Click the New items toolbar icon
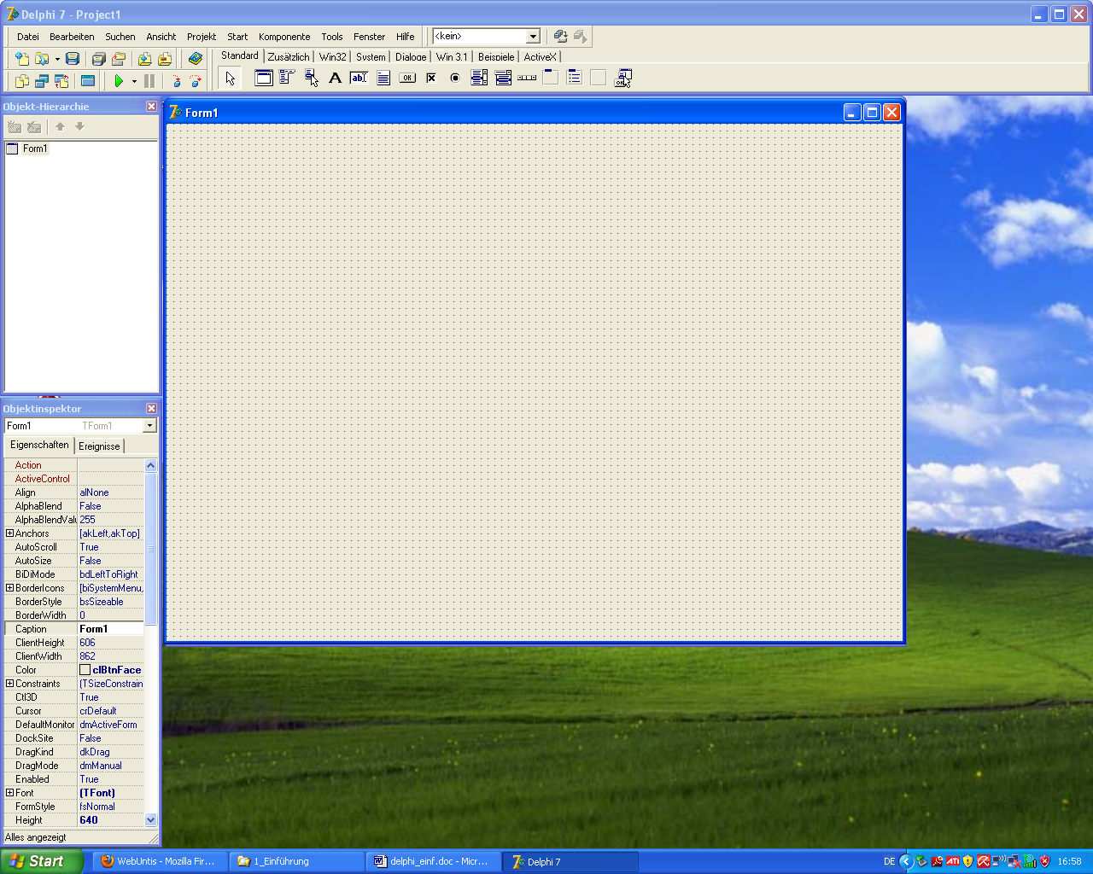1093x874 pixels. click(x=22, y=59)
